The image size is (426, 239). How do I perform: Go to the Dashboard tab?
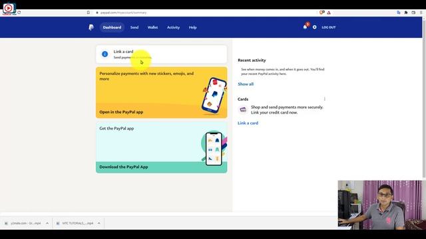112,27
